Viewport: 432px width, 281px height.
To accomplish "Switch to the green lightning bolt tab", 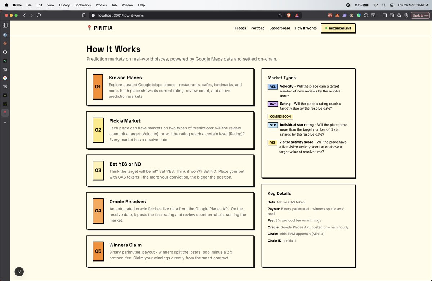I will coord(5,61).
